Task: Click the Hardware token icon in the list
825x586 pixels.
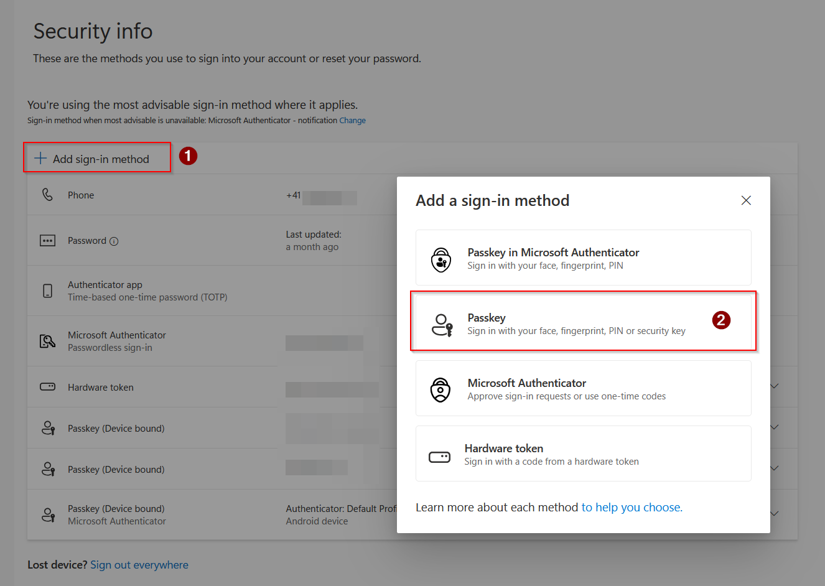Action: click(x=47, y=387)
